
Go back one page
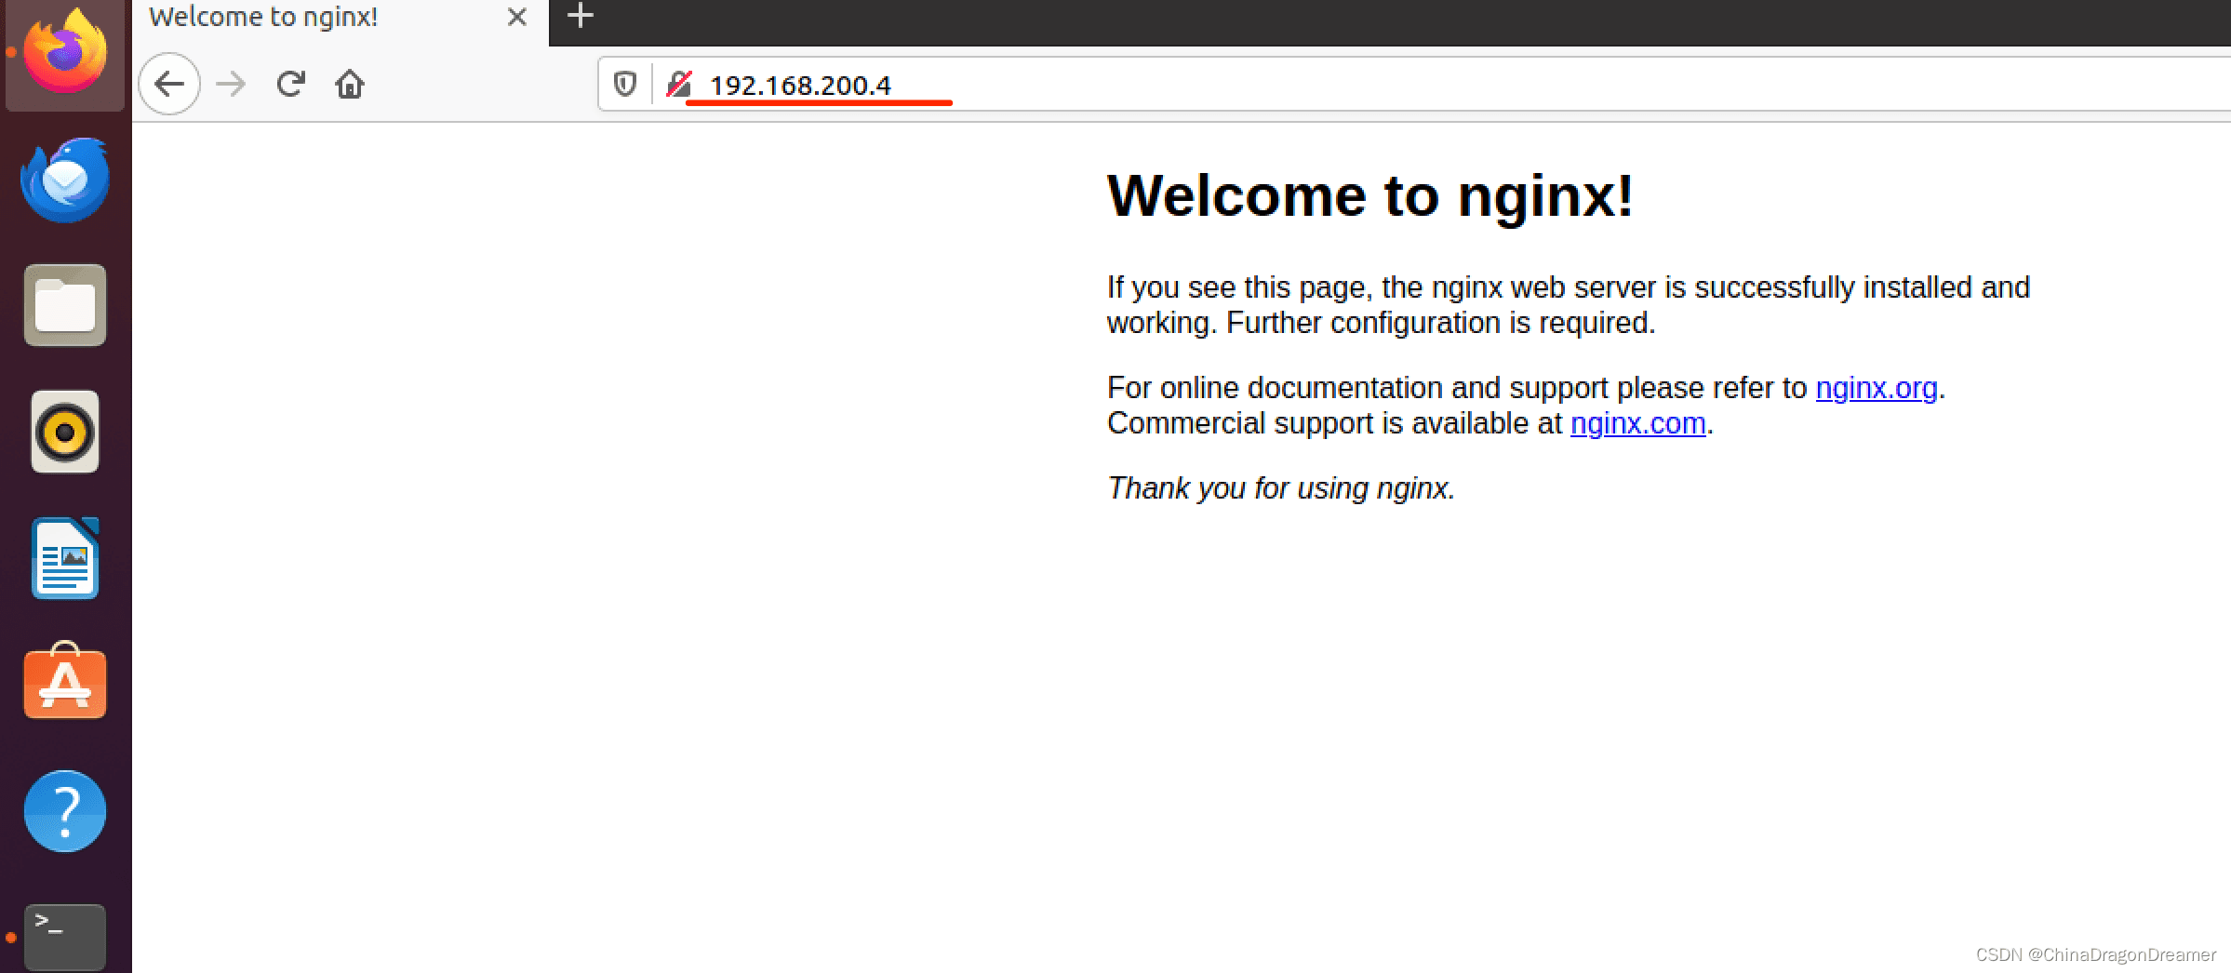[x=169, y=85]
